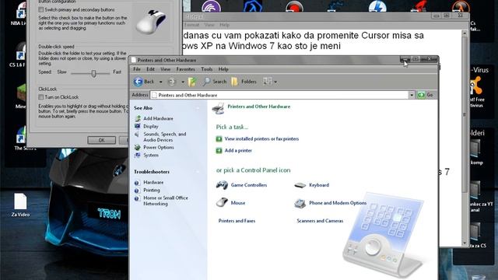Open the Back button history dropdown arrow
This screenshot has height=280, width=498.
161,82
